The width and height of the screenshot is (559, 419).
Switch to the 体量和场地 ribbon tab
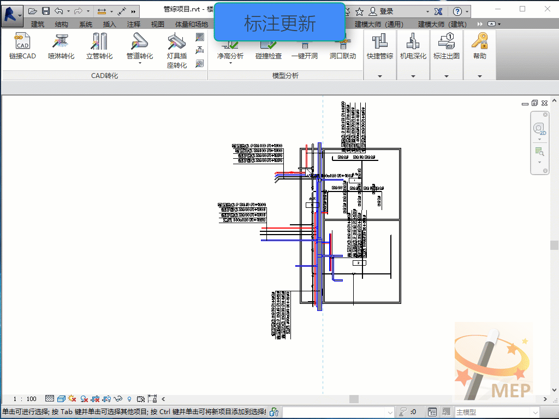[191, 24]
